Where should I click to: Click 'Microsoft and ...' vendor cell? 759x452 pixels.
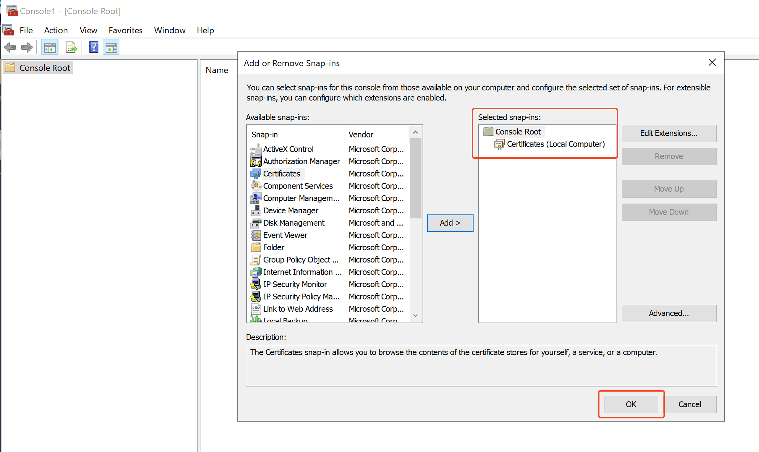click(x=376, y=223)
